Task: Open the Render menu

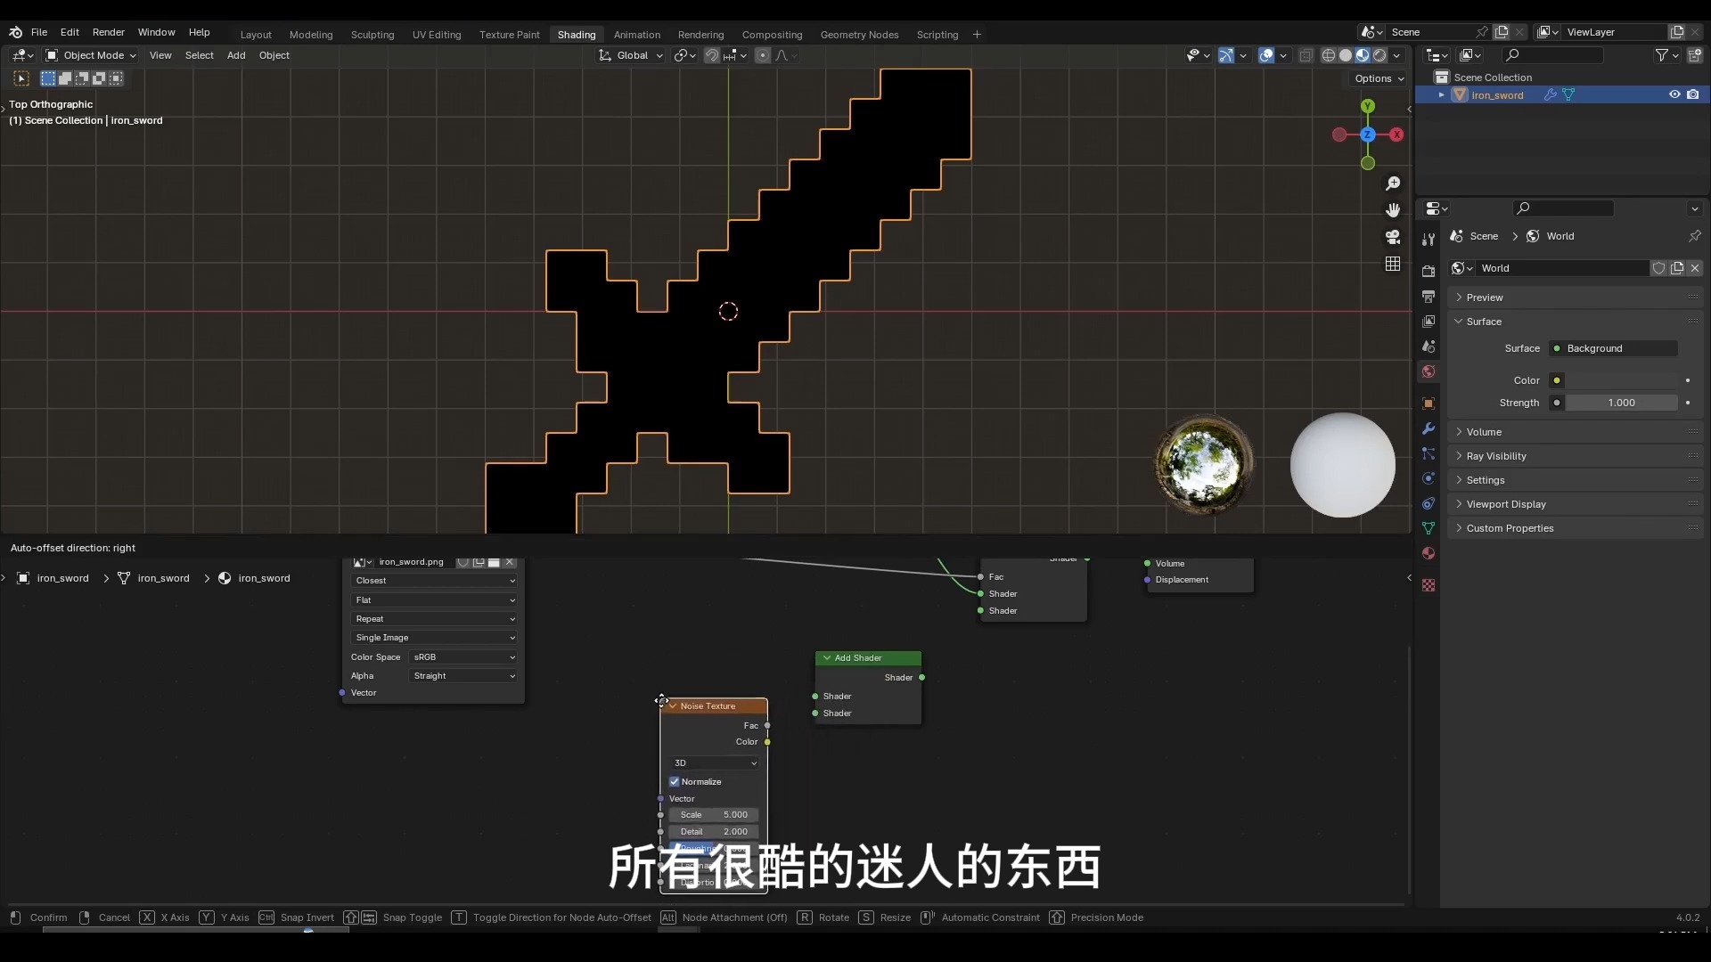Action: click(x=108, y=32)
